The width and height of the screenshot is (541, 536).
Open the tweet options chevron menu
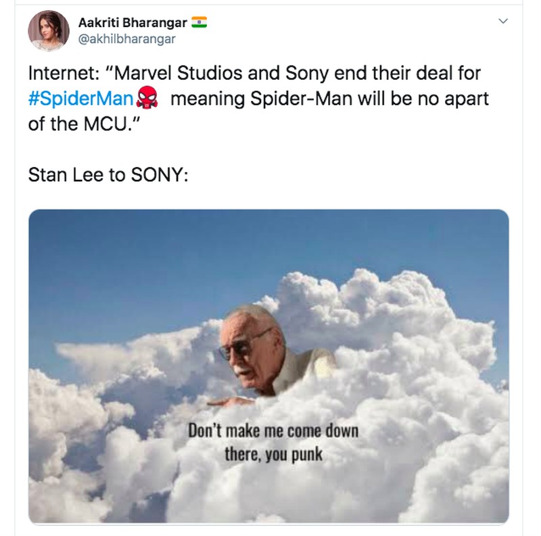(502, 22)
